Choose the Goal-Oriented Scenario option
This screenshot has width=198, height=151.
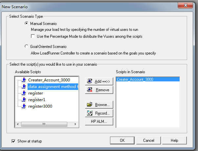pyautogui.click(x=26, y=46)
